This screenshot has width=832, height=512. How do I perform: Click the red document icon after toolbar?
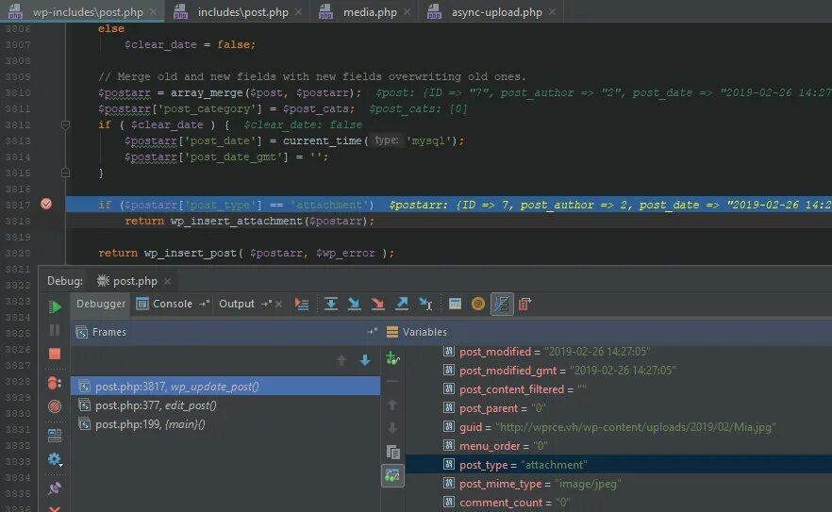tap(524, 304)
